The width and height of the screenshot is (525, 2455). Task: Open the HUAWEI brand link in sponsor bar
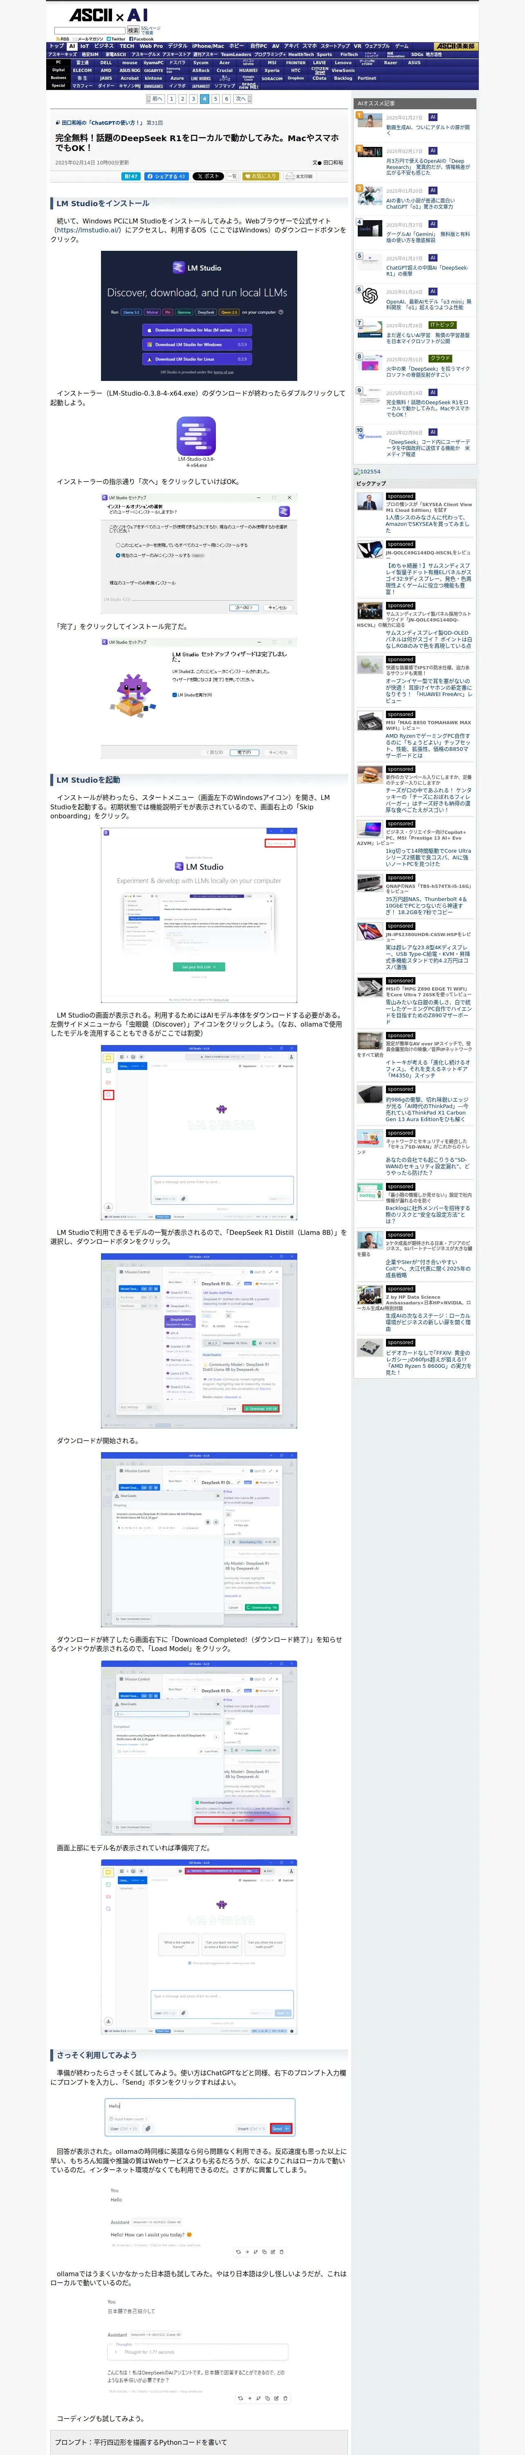pyautogui.click(x=248, y=70)
